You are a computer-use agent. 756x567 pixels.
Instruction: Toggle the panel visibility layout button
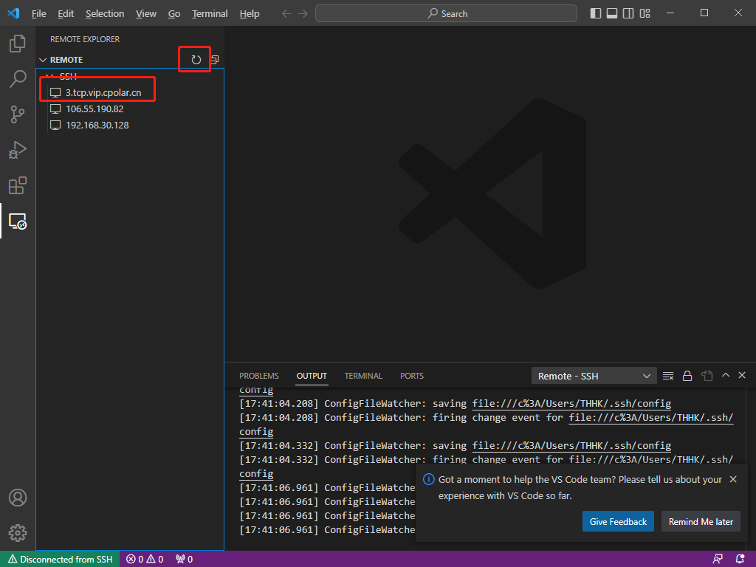click(612, 13)
